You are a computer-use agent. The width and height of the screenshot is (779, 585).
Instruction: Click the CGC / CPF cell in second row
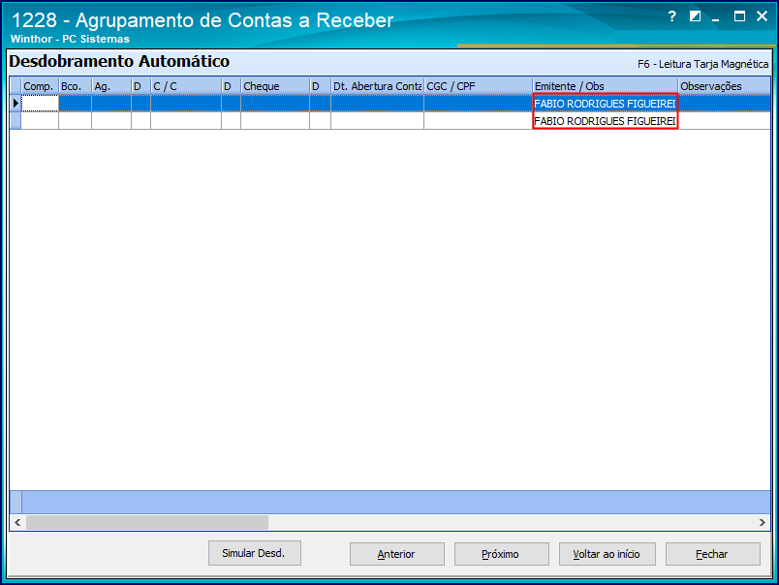coord(478,121)
